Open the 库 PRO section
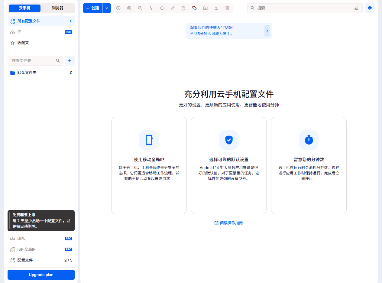This screenshot has height=283, width=382. coord(41,32)
